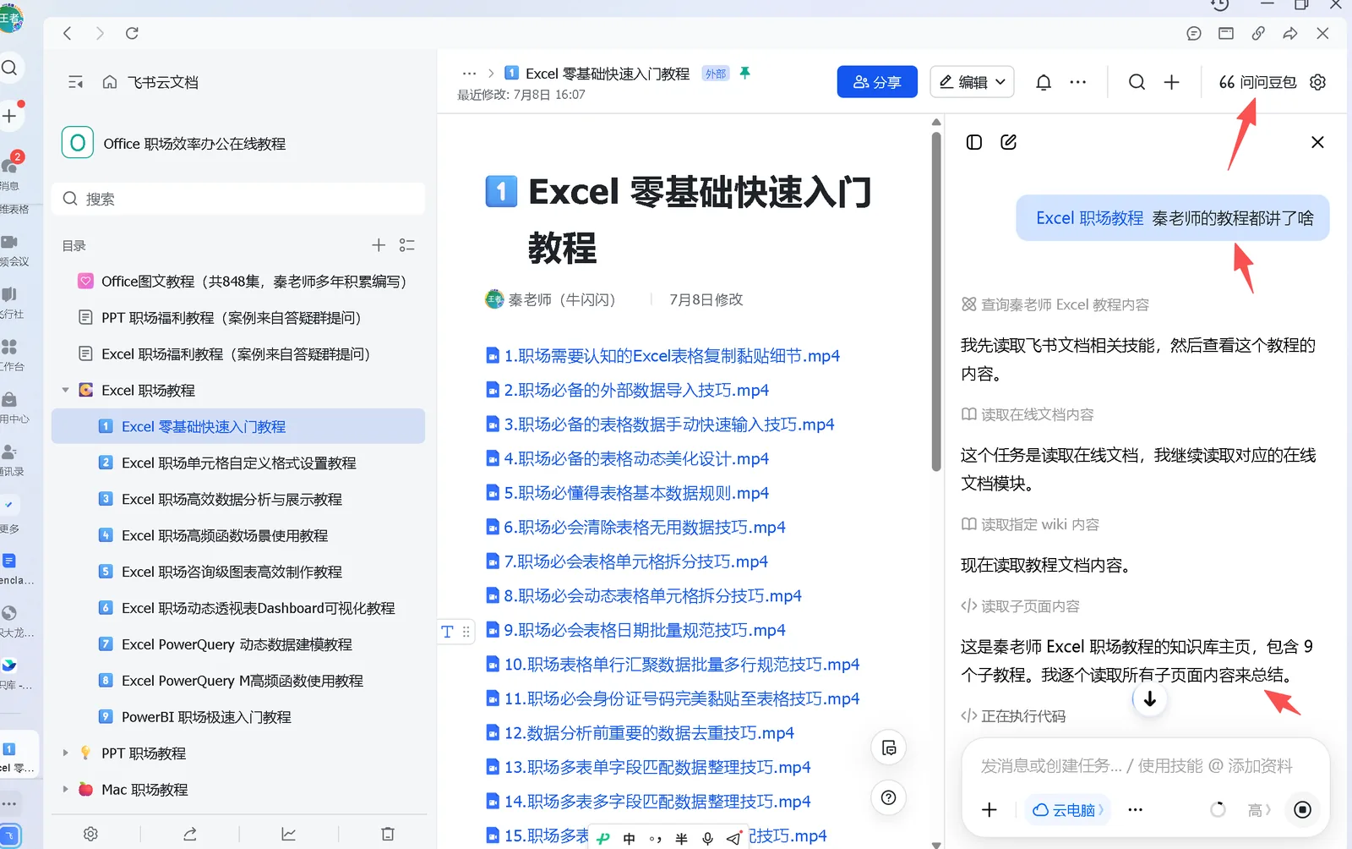Open the statistics chart icon at sidebar bottom
The width and height of the screenshot is (1352, 849).
coord(289,834)
